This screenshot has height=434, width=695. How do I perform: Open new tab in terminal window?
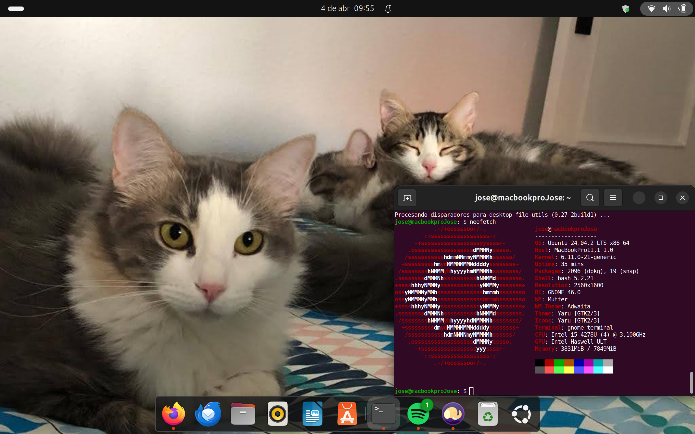pyautogui.click(x=407, y=198)
